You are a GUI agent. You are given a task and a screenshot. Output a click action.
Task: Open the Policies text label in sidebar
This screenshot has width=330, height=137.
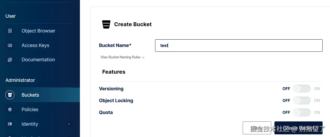coord(30,110)
